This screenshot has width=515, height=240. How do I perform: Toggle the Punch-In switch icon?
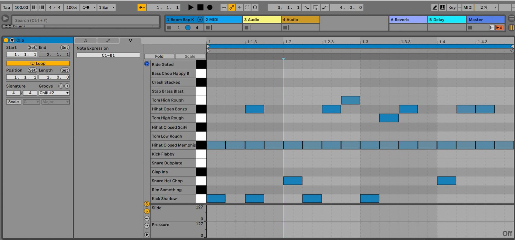click(306, 7)
